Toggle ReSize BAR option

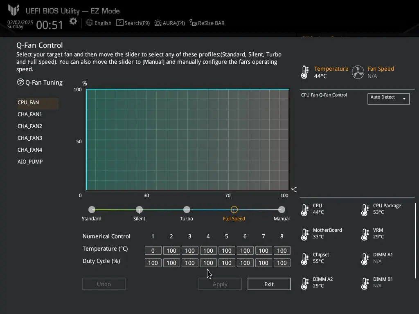click(x=211, y=23)
